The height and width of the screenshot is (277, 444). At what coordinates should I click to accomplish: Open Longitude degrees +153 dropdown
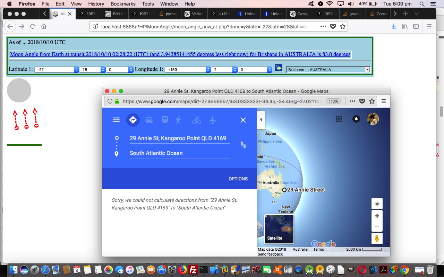[188, 70]
